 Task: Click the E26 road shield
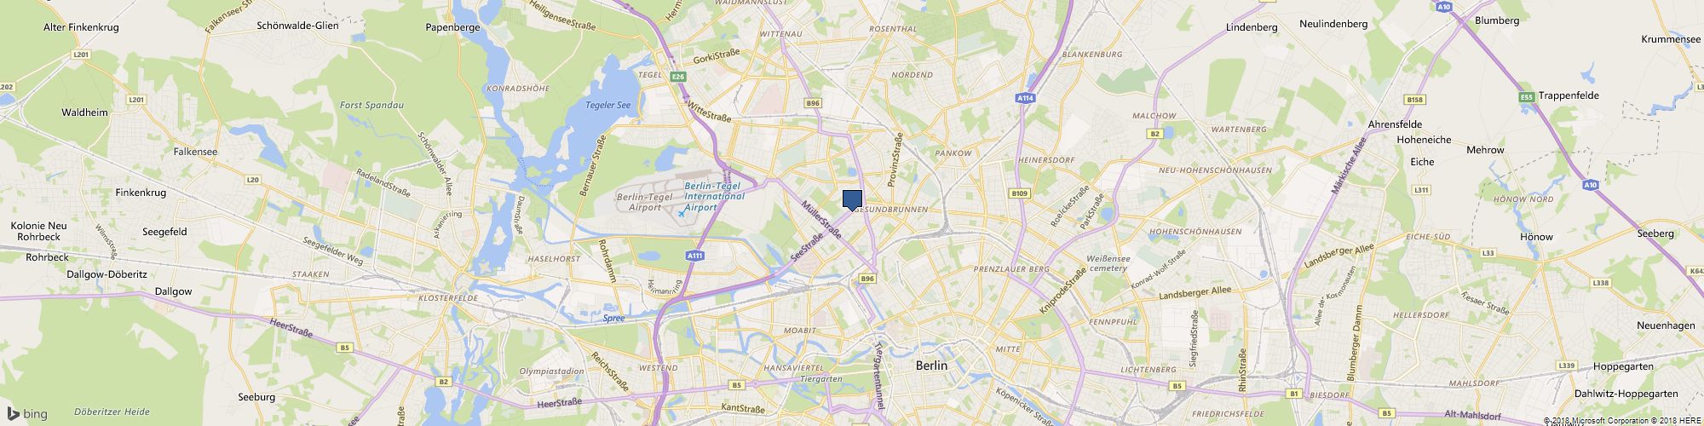[678, 78]
